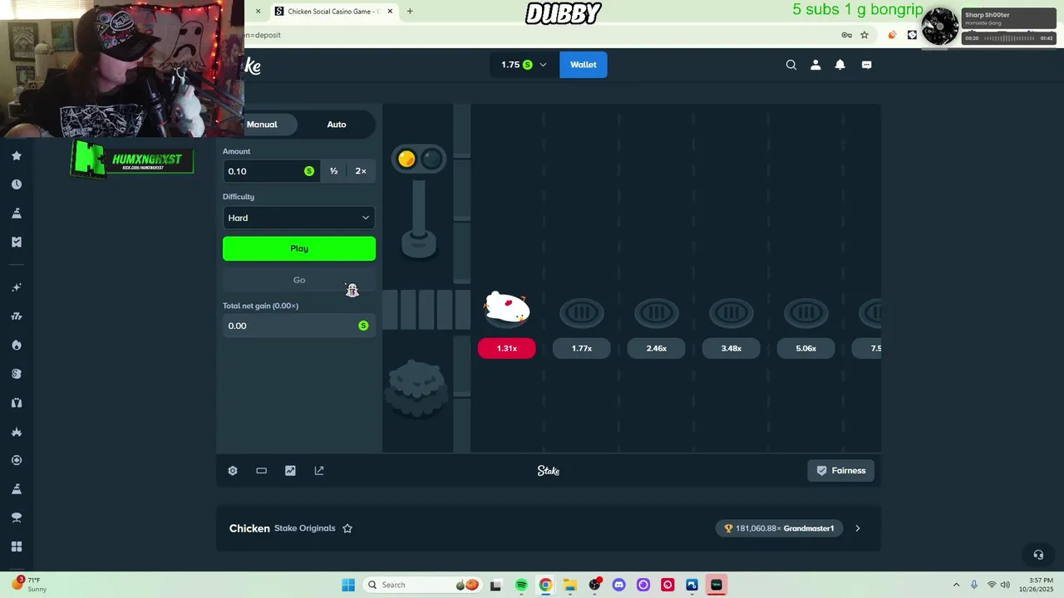Click the Stake Originals link

(x=305, y=528)
